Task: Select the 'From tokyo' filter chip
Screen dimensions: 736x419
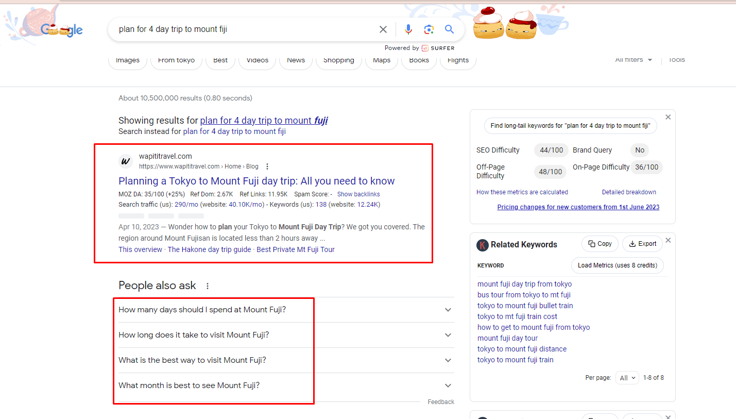Action: click(176, 60)
